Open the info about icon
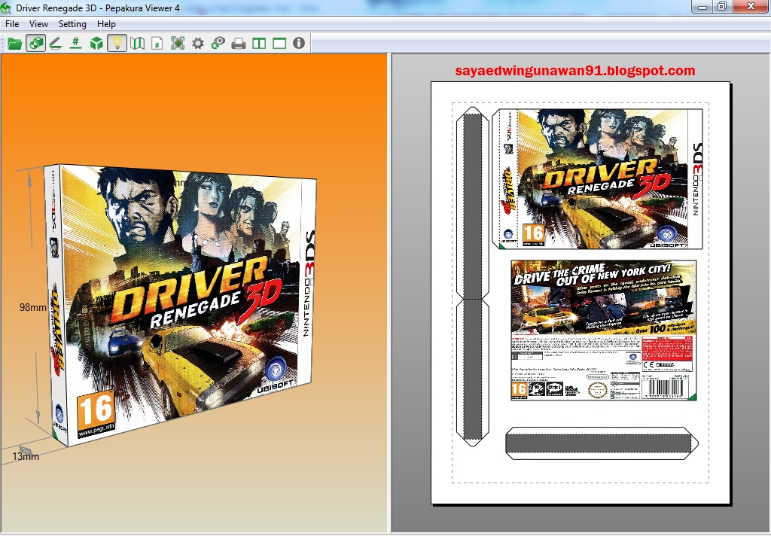The height and width of the screenshot is (536, 771). click(x=299, y=43)
